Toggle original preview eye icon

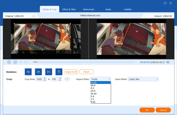coord(34,16)
